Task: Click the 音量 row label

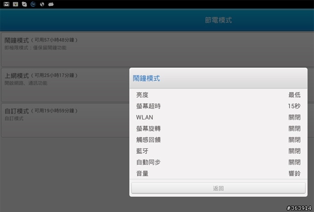Action: [x=142, y=173]
